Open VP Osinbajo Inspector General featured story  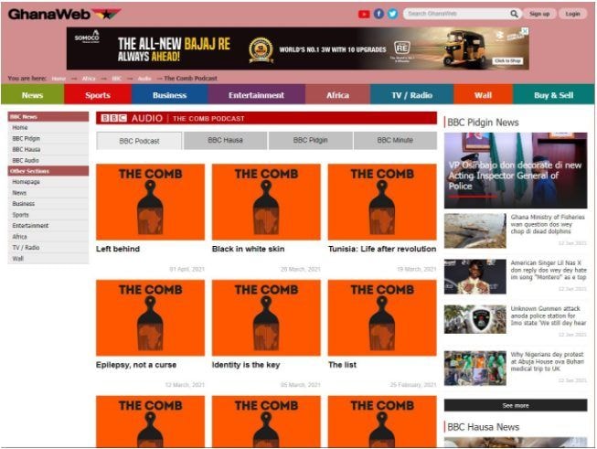pyautogui.click(x=516, y=170)
